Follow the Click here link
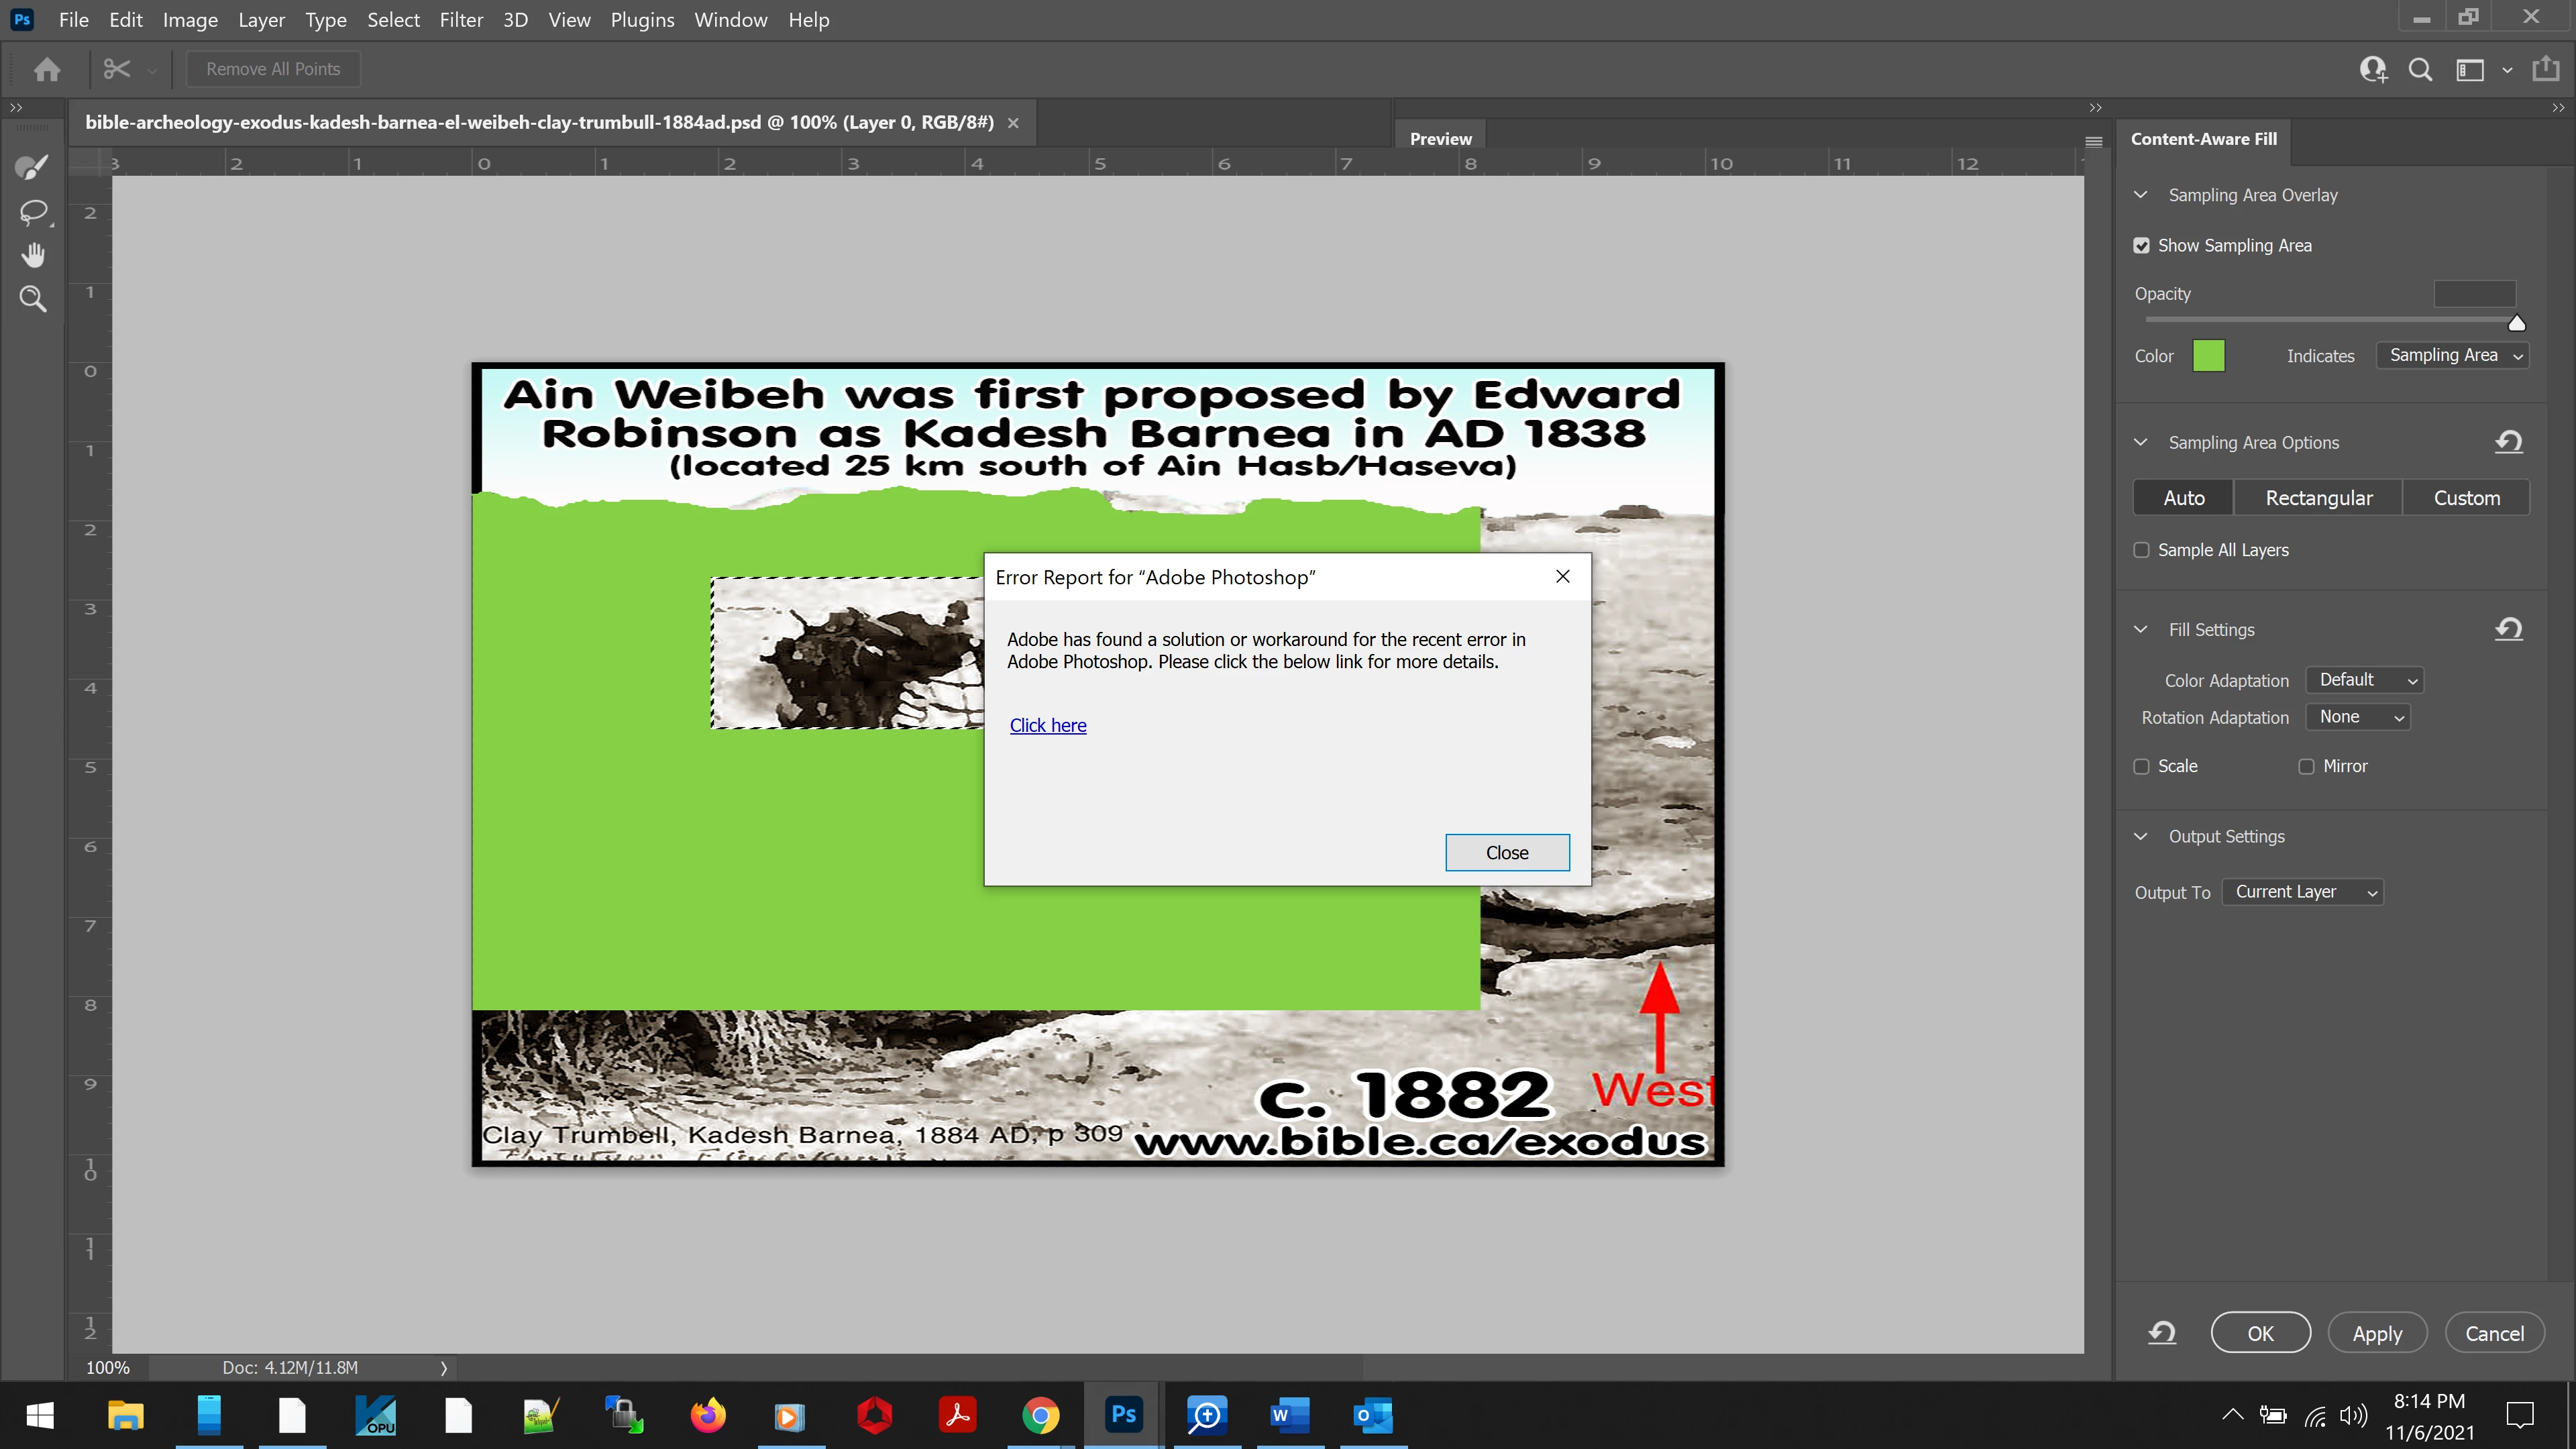The height and width of the screenshot is (1449, 2576). [1047, 725]
